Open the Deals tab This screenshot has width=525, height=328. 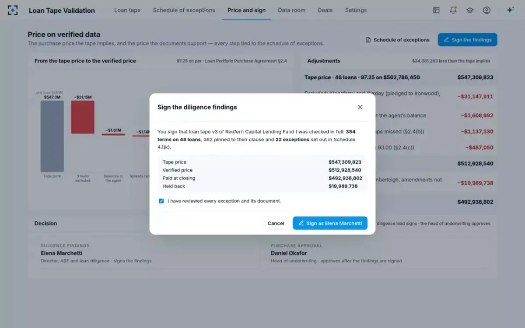[x=325, y=10]
